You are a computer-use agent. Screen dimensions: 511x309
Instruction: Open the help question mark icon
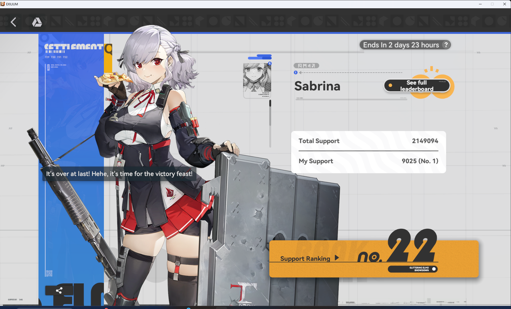446,45
